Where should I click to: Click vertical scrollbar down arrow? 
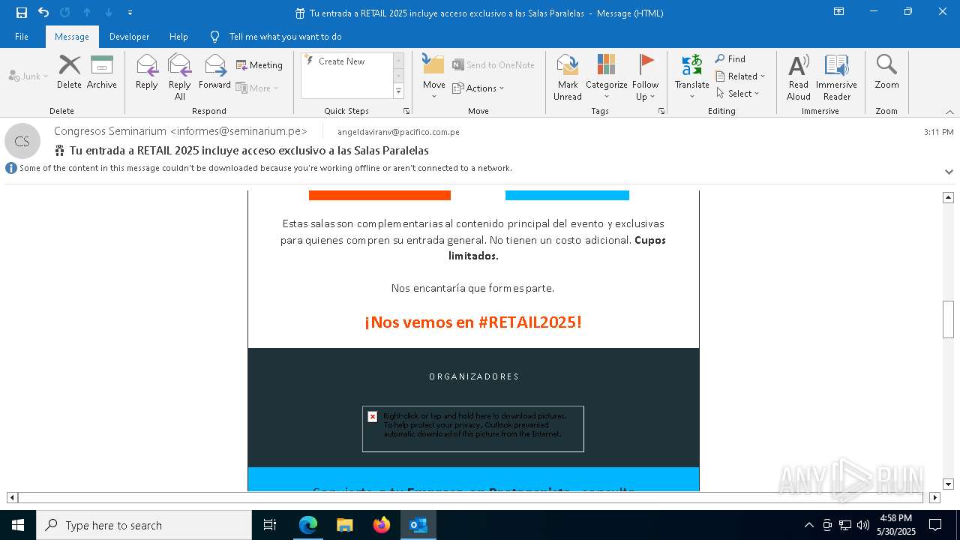(x=948, y=484)
